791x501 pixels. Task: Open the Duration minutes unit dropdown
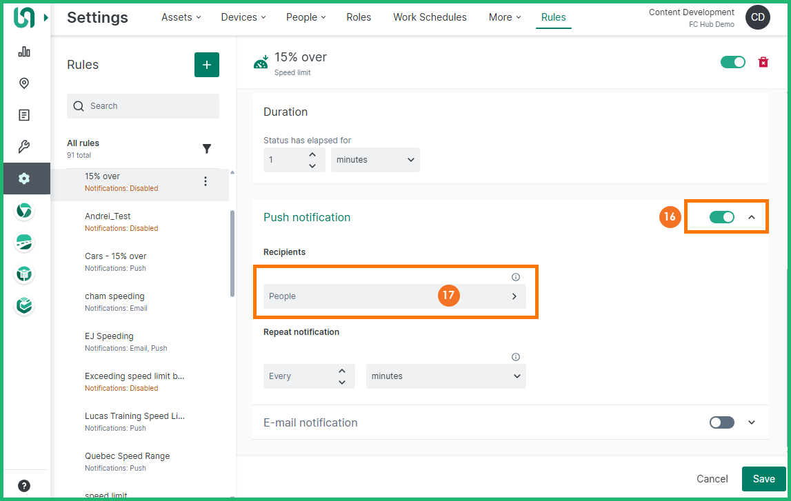[x=375, y=160]
